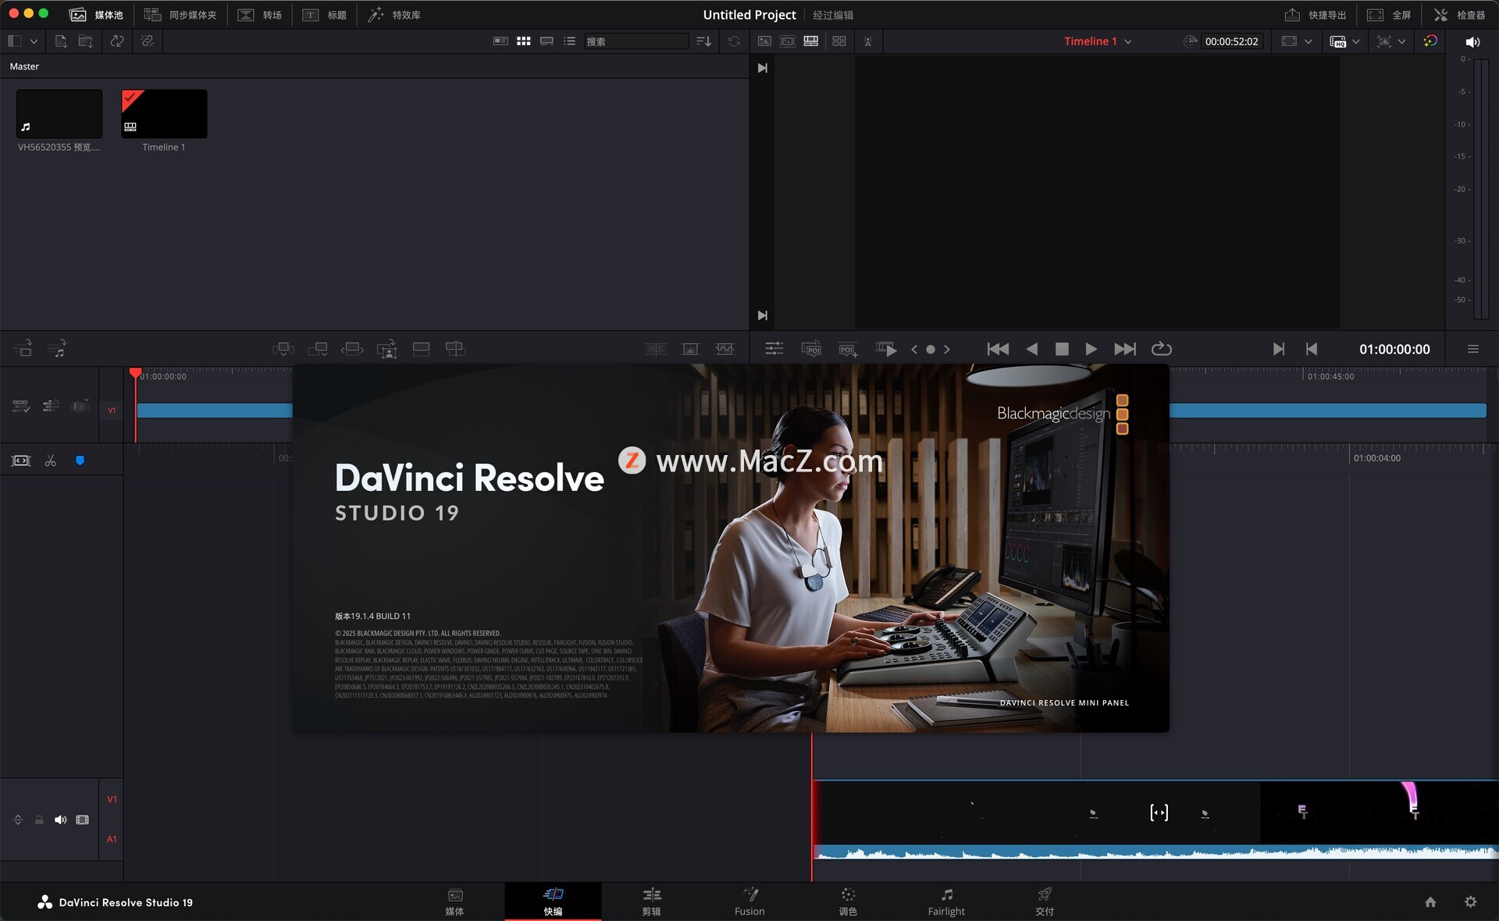Switch to the 剪辑 Edit page

pos(652,901)
